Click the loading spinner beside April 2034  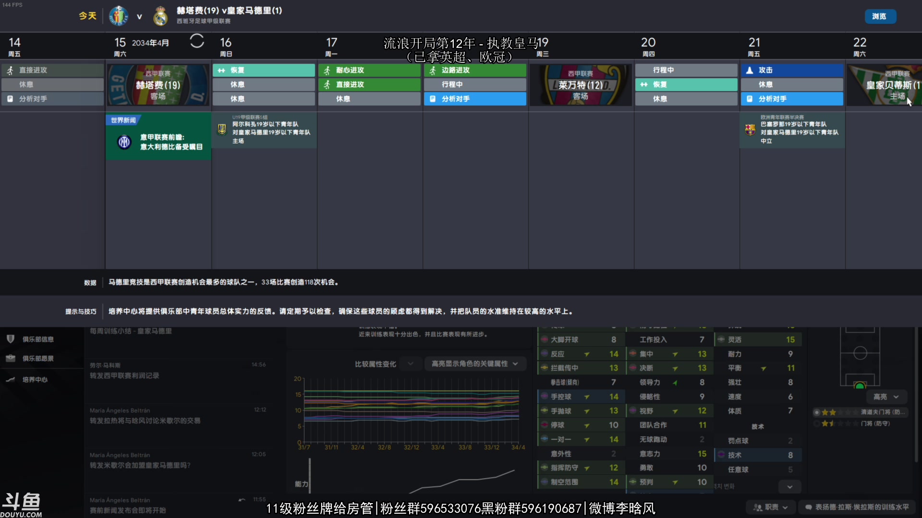pos(197,41)
